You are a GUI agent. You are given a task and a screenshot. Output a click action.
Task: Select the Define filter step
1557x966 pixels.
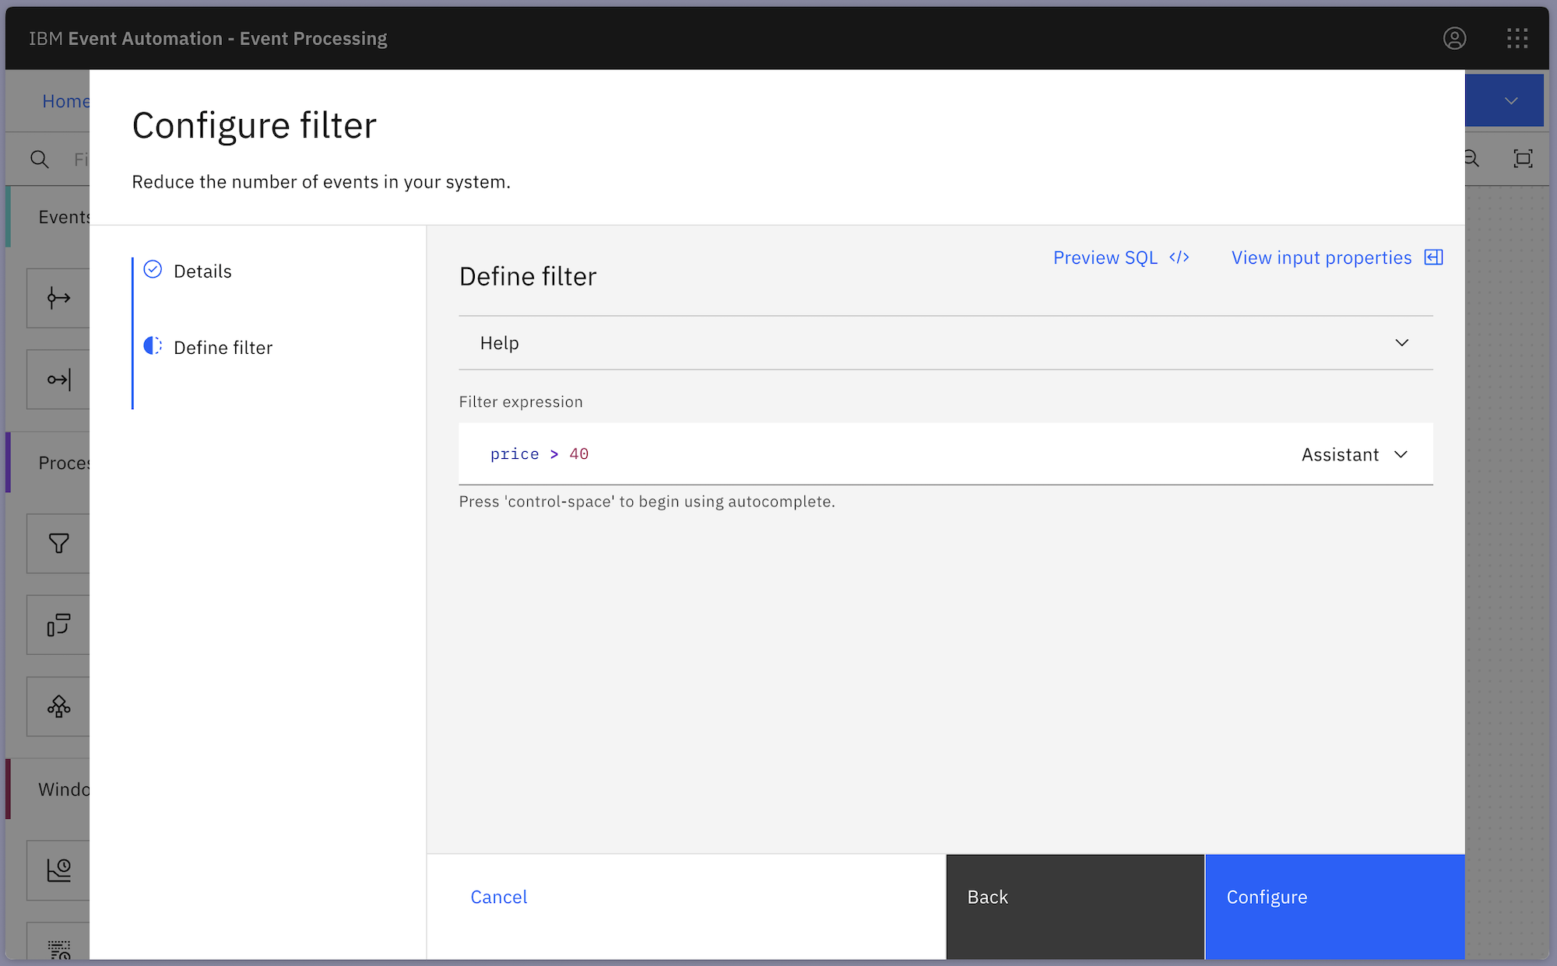coord(223,348)
